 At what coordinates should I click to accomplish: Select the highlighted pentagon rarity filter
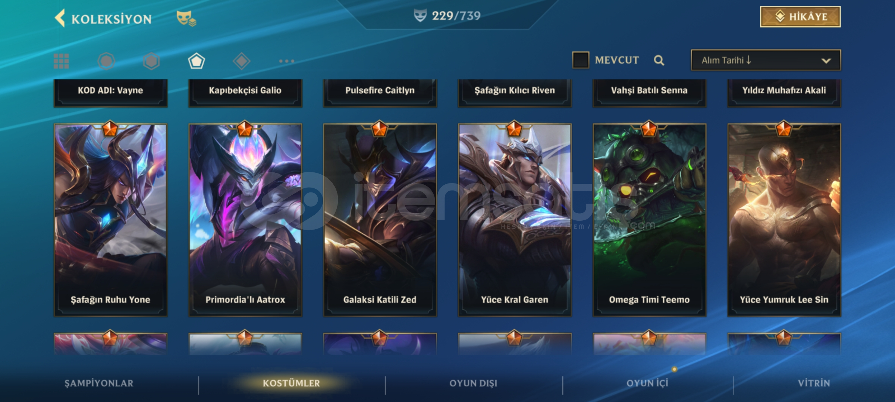(197, 61)
